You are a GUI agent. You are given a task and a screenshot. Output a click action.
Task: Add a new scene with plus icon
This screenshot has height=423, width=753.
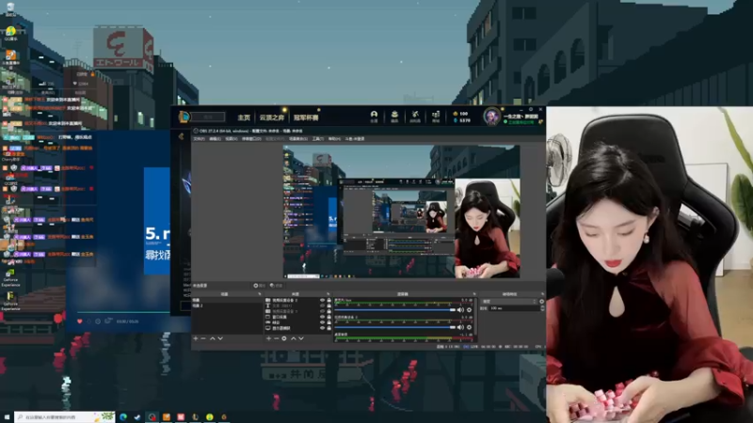196,338
